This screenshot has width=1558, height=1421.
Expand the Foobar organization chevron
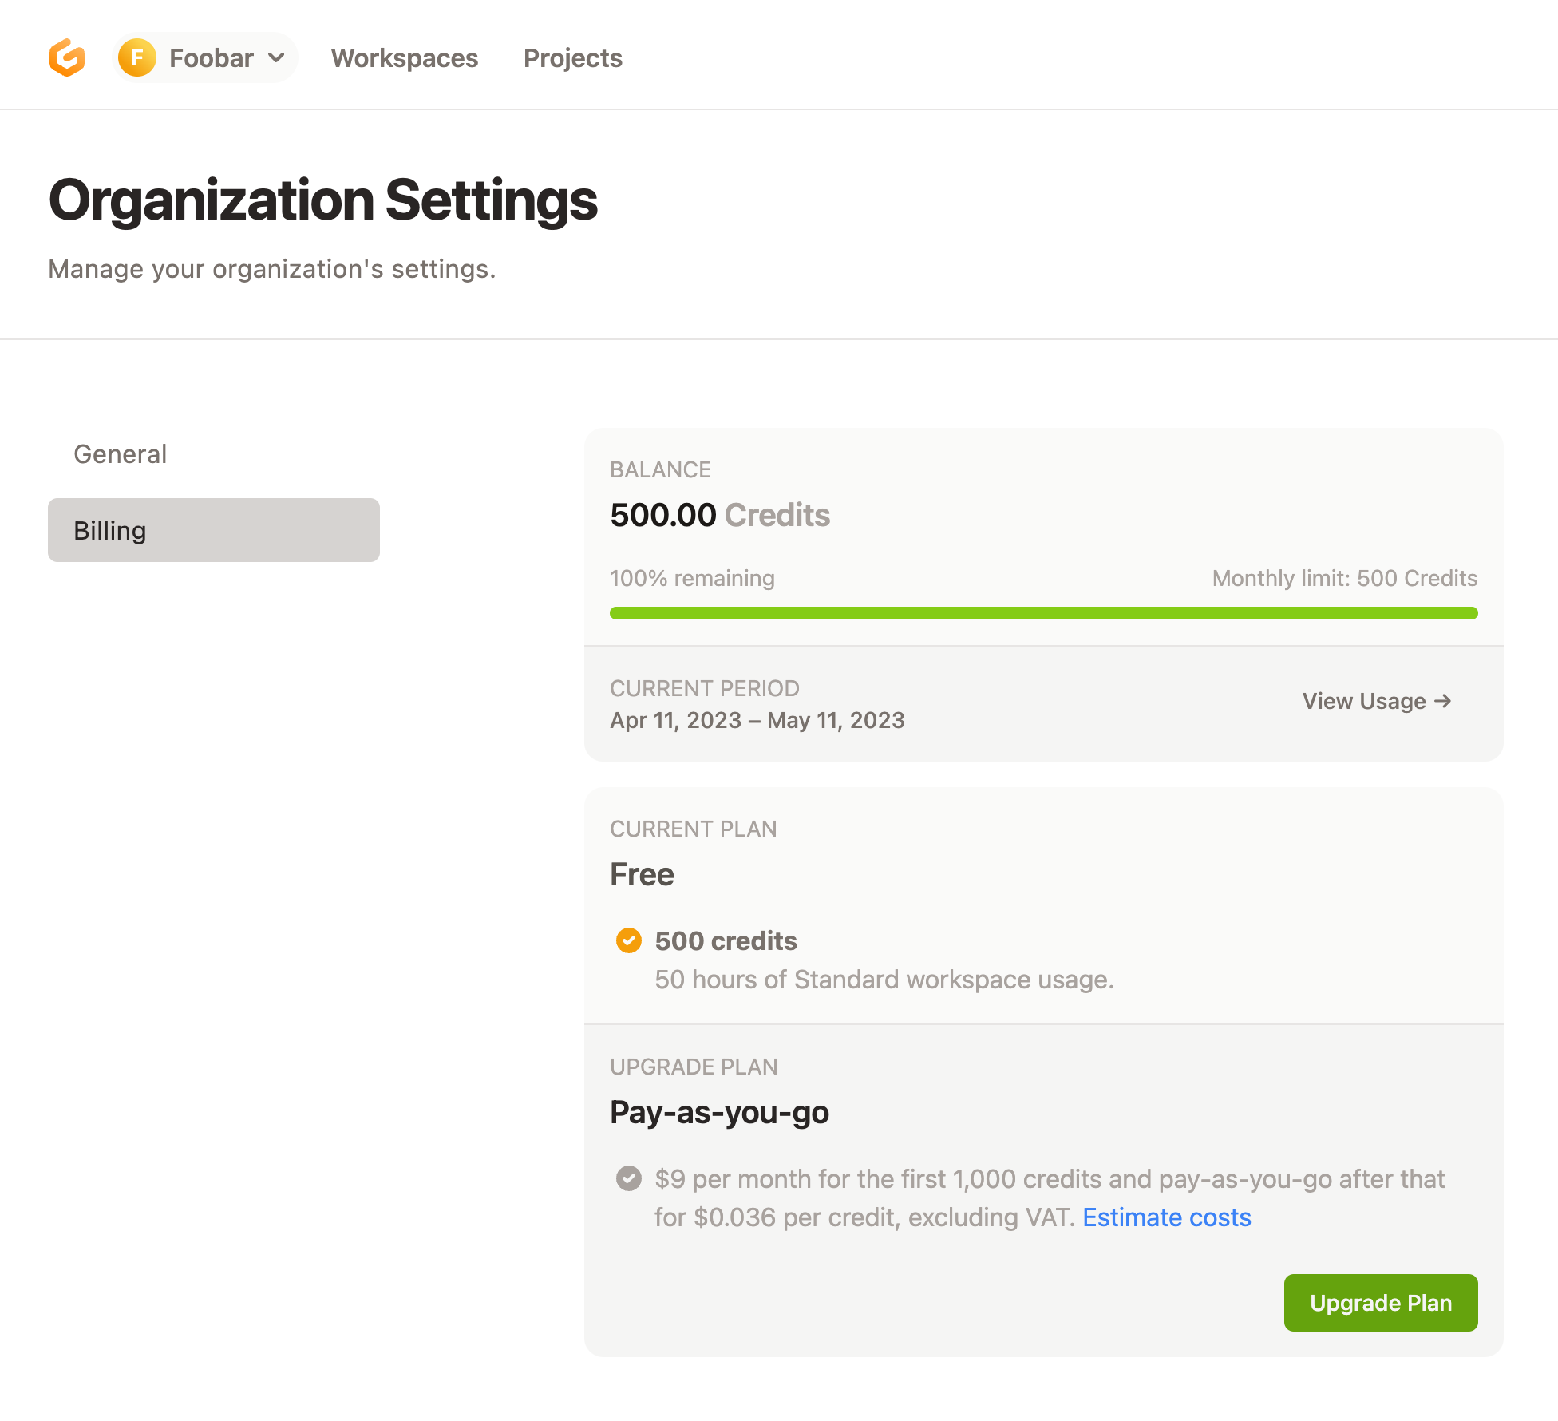coord(276,57)
